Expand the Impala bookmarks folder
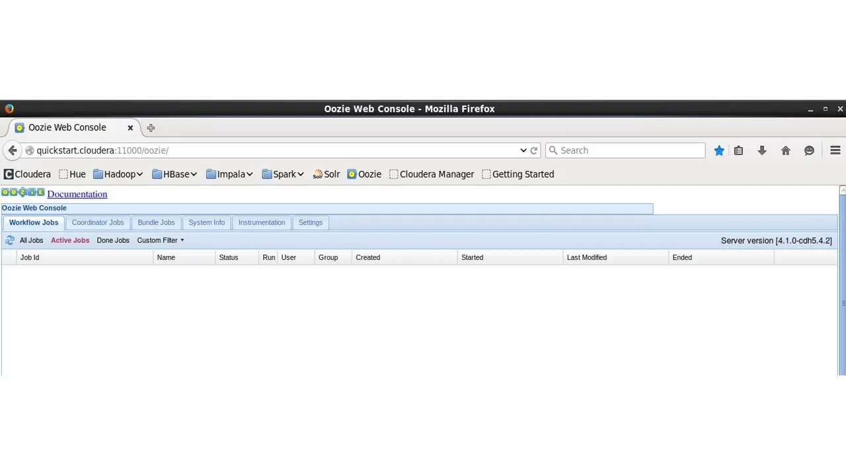Viewport: 846px width, 475px height. 229,174
